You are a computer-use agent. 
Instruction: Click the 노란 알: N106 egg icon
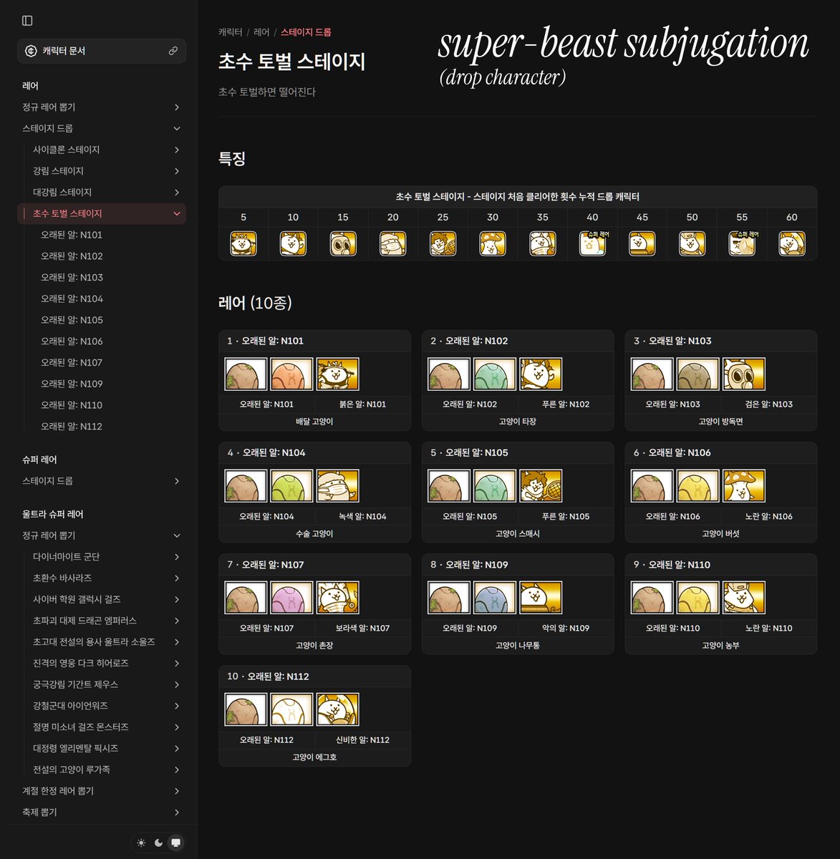(x=698, y=486)
